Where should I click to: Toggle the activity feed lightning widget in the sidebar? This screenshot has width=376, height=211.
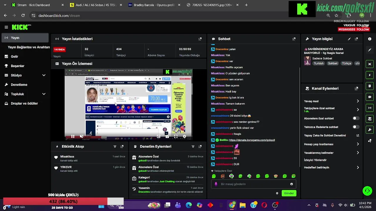coord(370,75)
